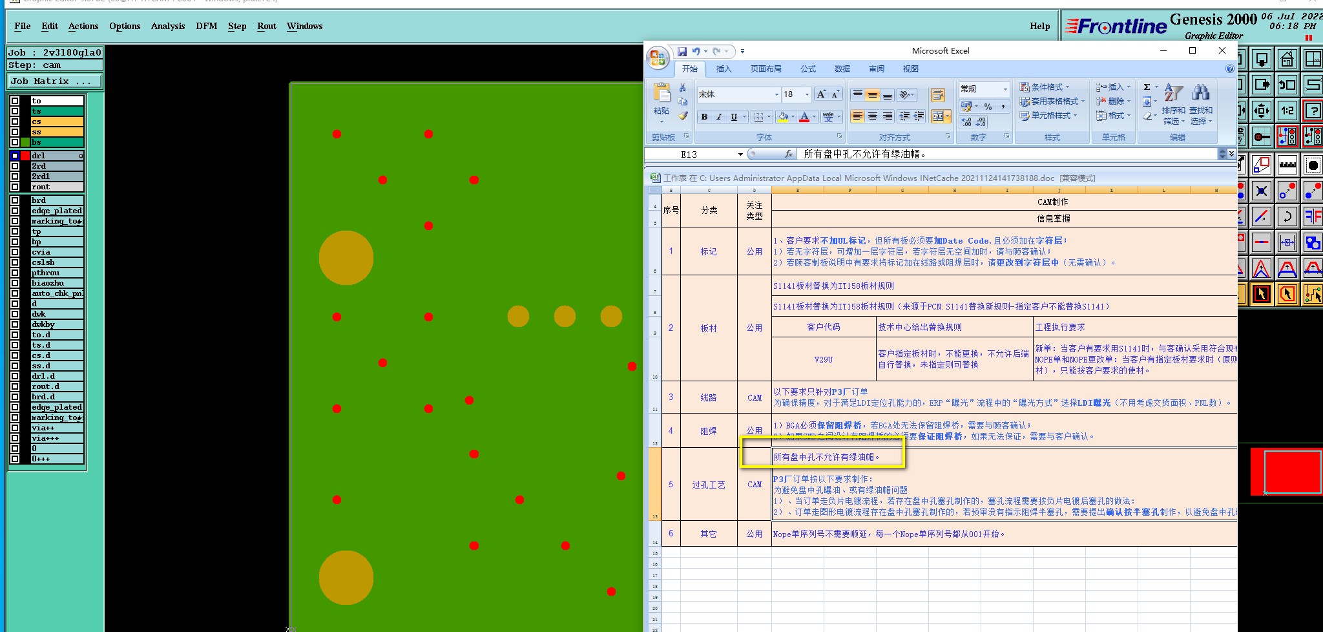Toggle checkbox for layer 'brd'
The height and width of the screenshot is (632, 1323).
click(15, 200)
